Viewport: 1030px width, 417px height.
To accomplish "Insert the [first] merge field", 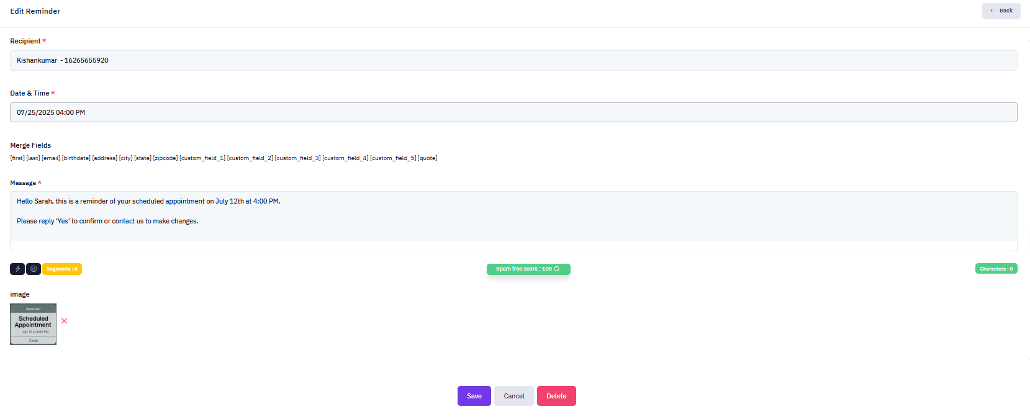I will [x=17, y=158].
